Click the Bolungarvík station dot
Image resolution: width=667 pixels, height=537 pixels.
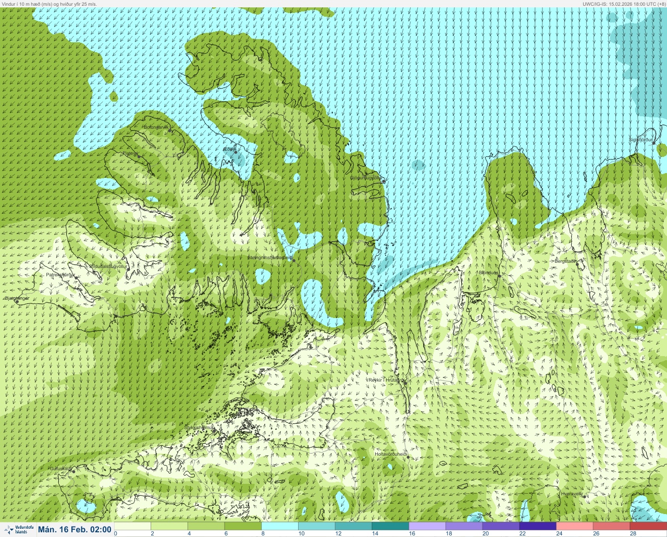point(170,130)
